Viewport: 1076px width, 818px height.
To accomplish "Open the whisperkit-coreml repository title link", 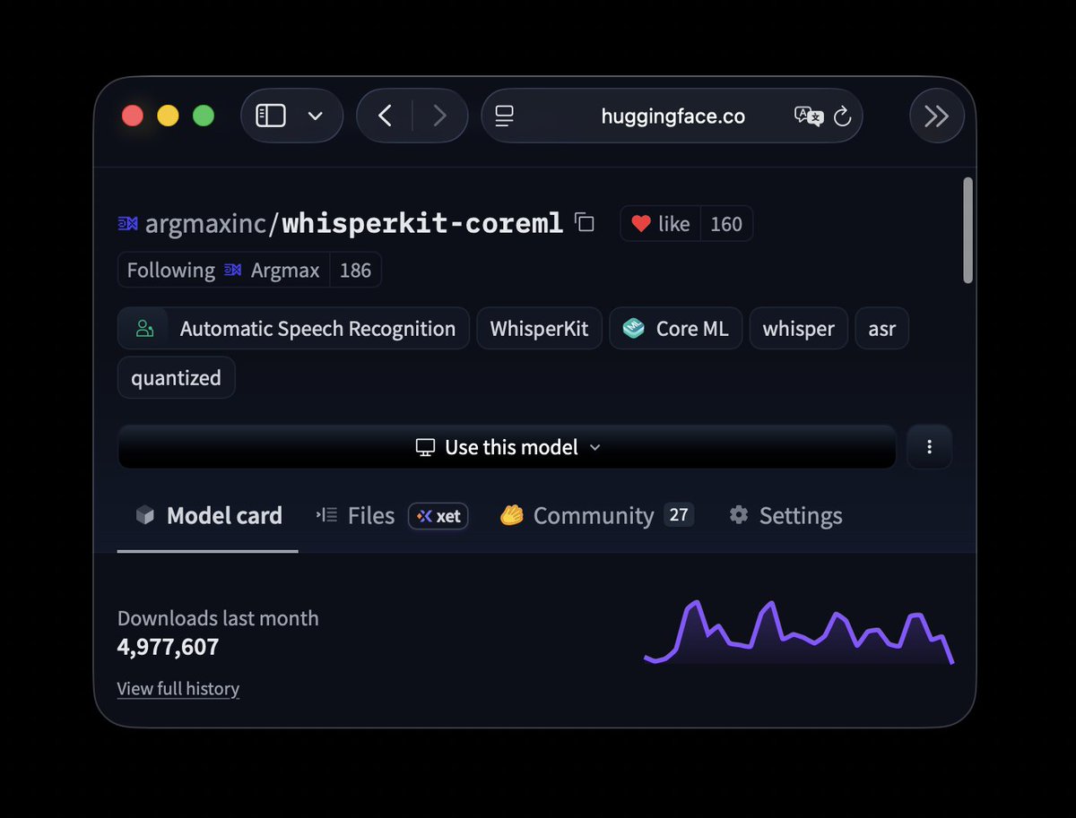I will click(x=422, y=223).
